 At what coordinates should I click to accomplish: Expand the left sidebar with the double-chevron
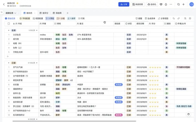2,12
